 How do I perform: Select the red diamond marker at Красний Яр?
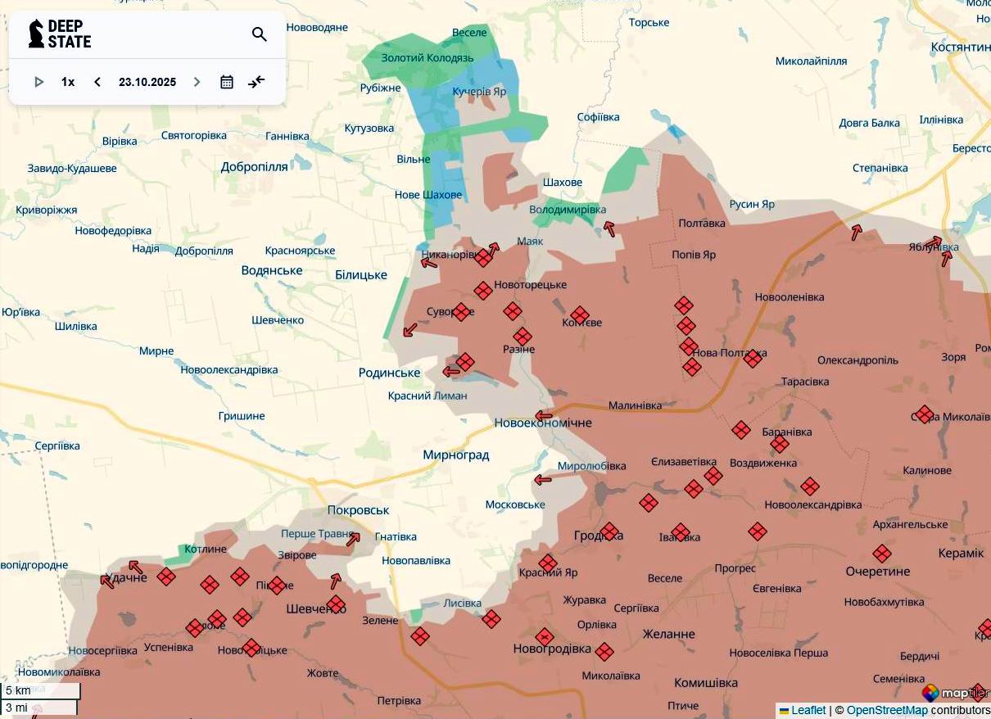[548, 563]
